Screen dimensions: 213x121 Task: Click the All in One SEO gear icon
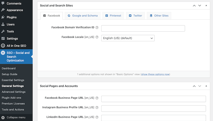coord(3,46)
